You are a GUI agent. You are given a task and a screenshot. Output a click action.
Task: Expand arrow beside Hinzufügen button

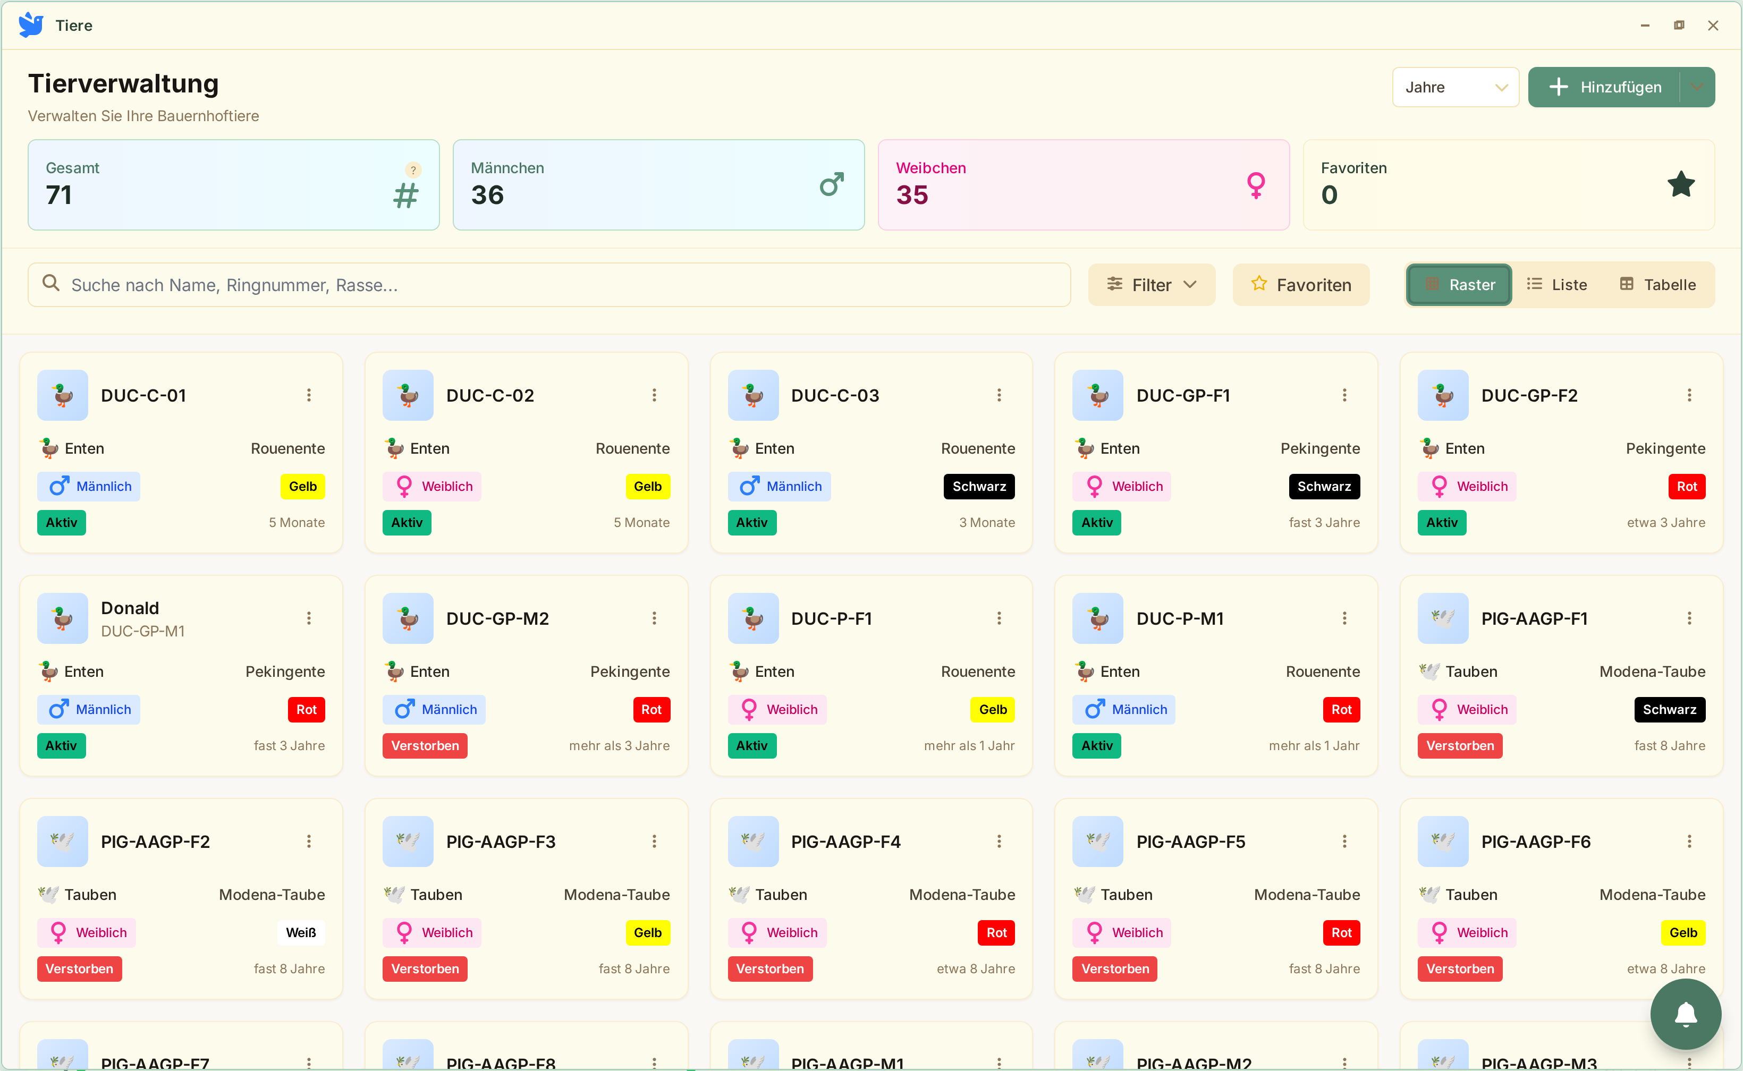pyautogui.click(x=1696, y=87)
